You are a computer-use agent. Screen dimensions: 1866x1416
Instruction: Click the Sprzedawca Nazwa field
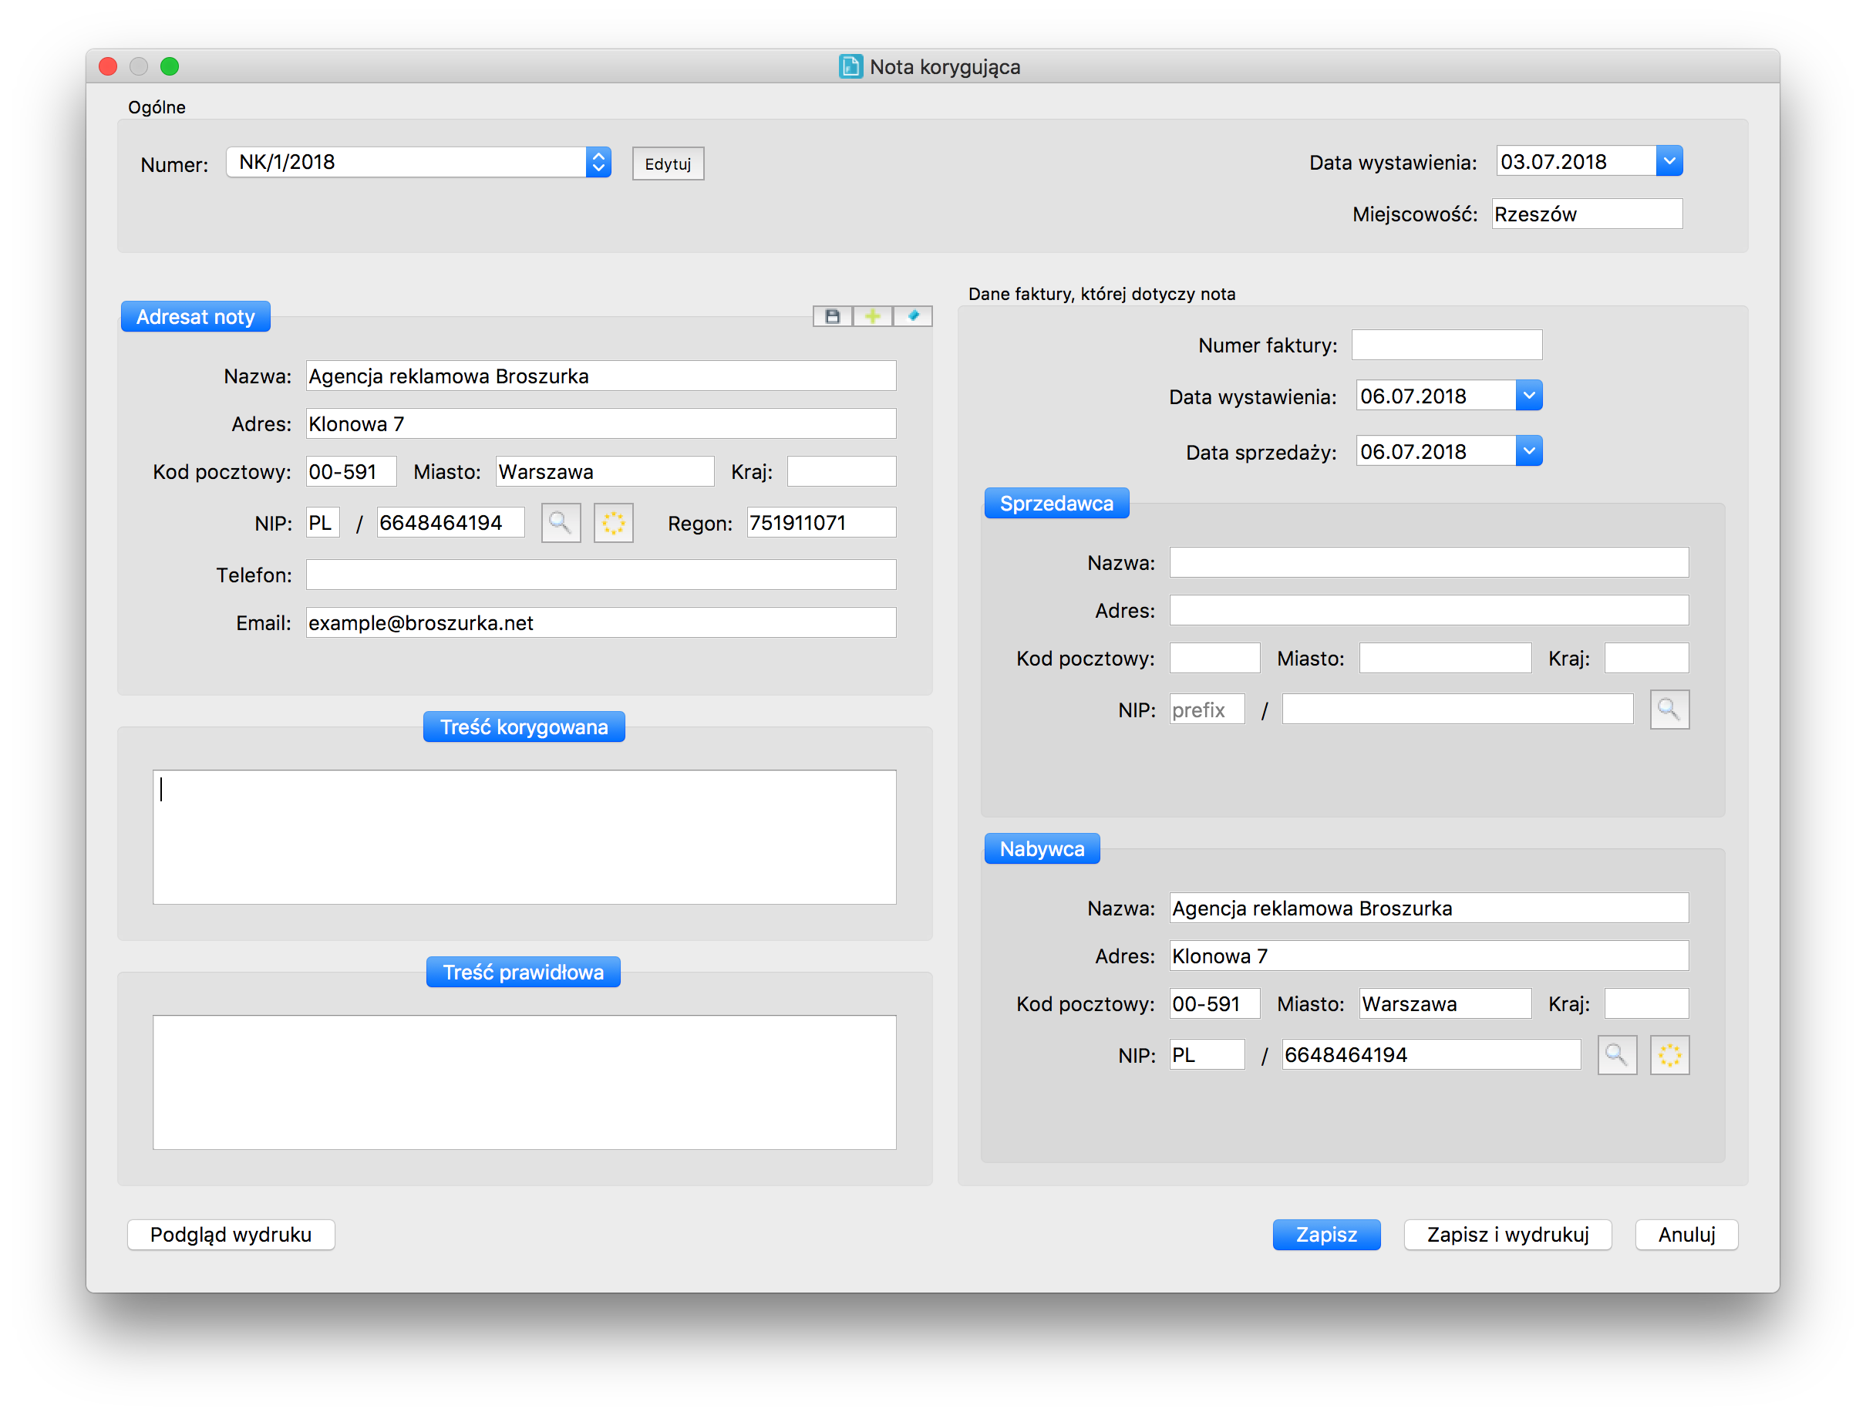click(1429, 563)
